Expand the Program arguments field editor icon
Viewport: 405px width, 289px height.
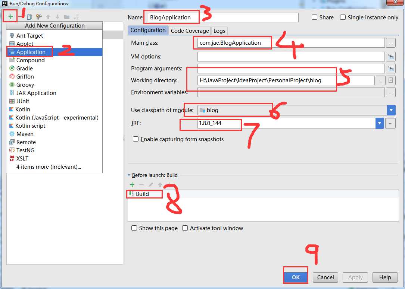(391, 68)
